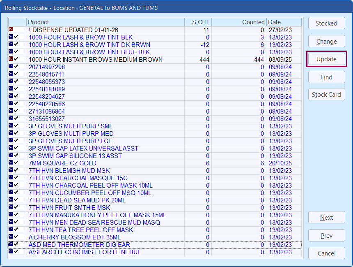Click the blue Y icon for 20714997298 row
Screen dimensions: 353x267
click(11, 67)
